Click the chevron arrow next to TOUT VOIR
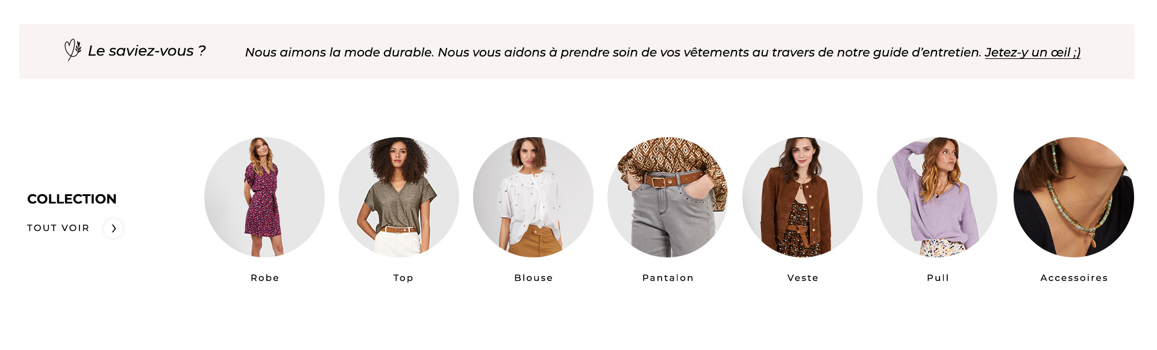1157x350 pixels. click(x=113, y=229)
